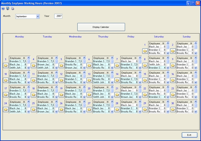Viewport: 201px width, 141px height.
Task: Select Brooks Ro row in day 10
Action: [18, 82]
